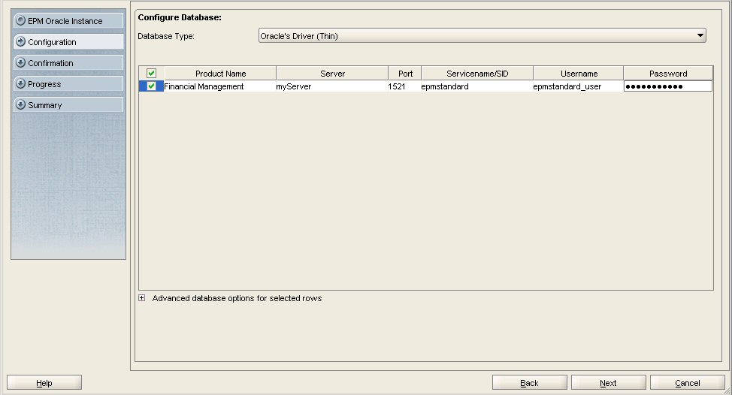
Task: Cancel the configuration wizard
Action: 687,382
